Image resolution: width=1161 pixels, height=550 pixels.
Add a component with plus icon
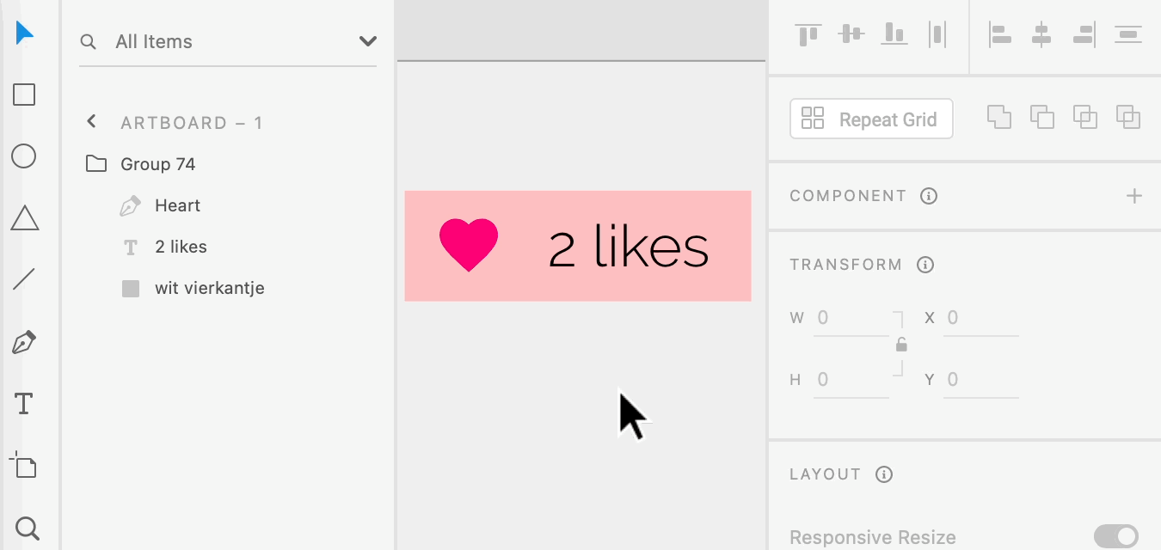[x=1134, y=196]
